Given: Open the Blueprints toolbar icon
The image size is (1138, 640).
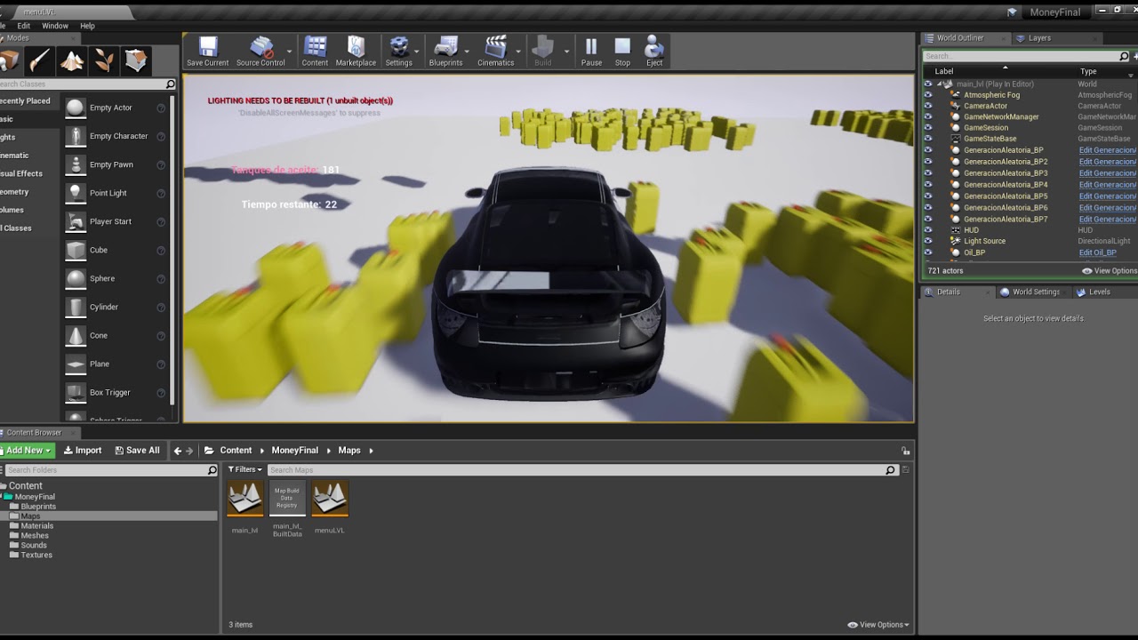Looking at the screenshot, I should 445,52.
